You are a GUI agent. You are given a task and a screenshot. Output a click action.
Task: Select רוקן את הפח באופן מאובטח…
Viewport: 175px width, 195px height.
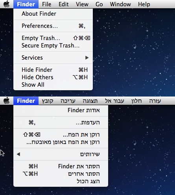coord(61,142)
